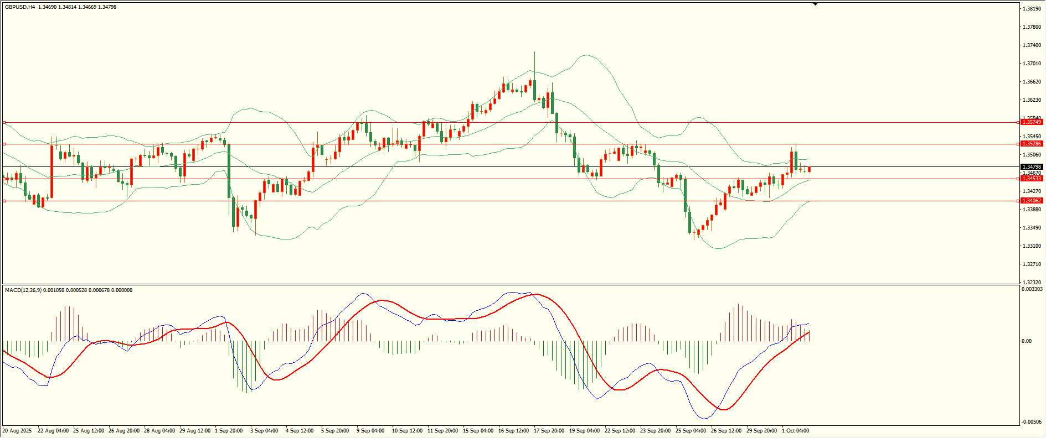Click the 1.37400 price scale value

1031,45
